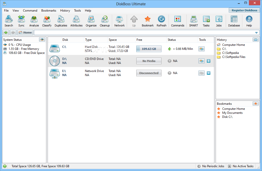Open tools for the C:\ drive row

(202, 49)
